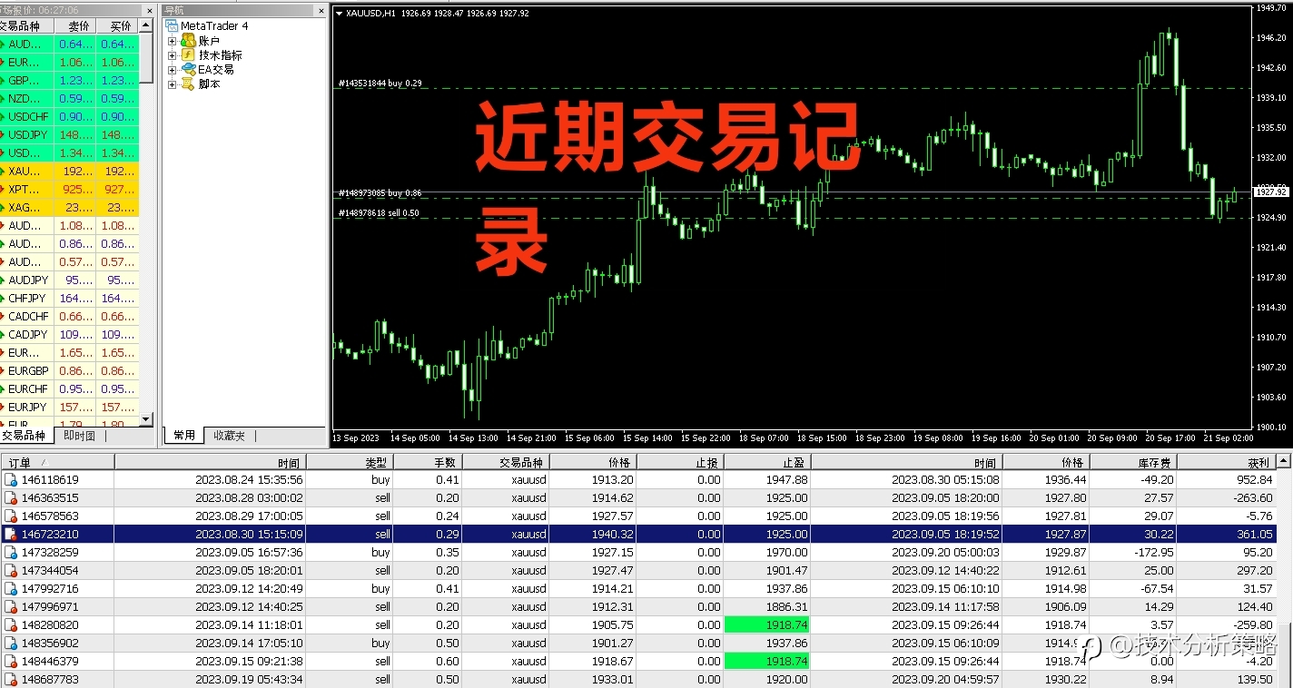The width and height of the screenshot is (1293, 688).
Task: Click the EA交易 expert advisors icon
Action: pos(188,69)
